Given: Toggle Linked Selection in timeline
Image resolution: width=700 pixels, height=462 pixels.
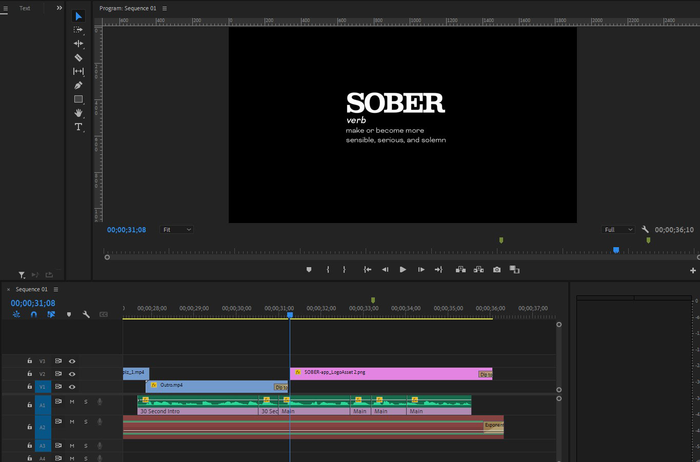Looking at the screenshot, I should tap(51, 314).
